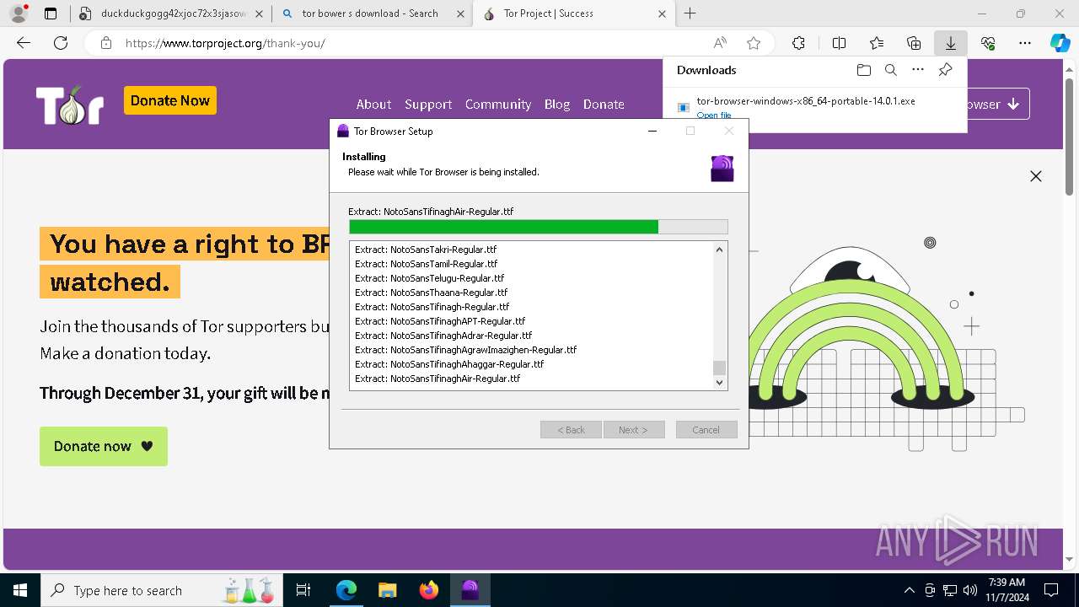Screen dimensions: 1079x607
Task: Open Blog in Tor site navigation
Action: pos(557,105)
